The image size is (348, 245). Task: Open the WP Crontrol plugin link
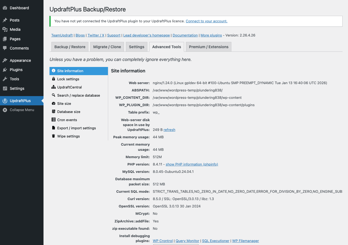(163, 241)
